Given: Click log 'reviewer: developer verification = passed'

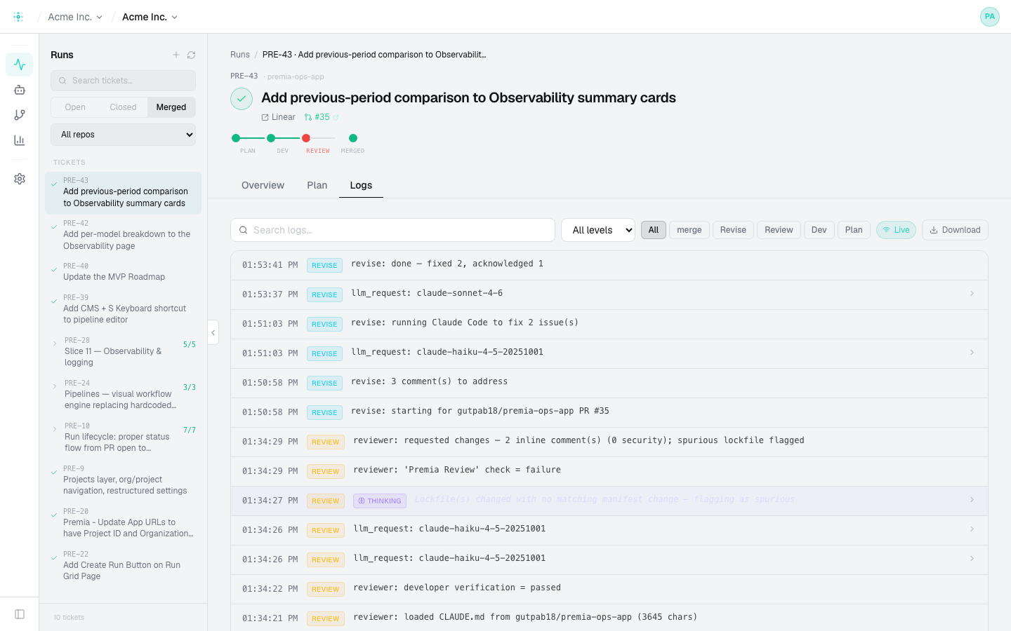Looking at the screenshot, I should pyautogui.click(x=609, y=588).
